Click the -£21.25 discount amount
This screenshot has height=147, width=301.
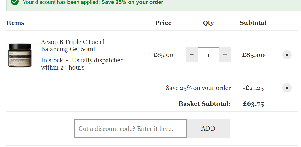coord(253,88)
